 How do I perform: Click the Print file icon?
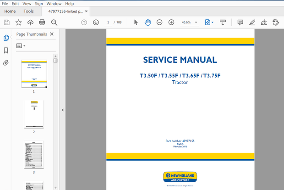[42, 22]
